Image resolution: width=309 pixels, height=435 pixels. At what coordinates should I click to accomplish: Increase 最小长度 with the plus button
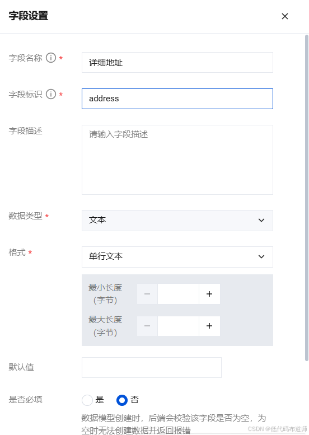209,294
